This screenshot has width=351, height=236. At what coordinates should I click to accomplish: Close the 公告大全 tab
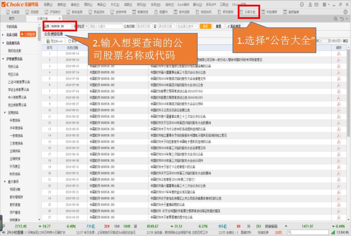pyautogui.click(x=59, y=18)
